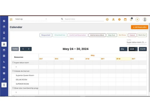Select the Maintenance Block filter
This screenshot has width=150, height=112.
click(x=97, y=35)
